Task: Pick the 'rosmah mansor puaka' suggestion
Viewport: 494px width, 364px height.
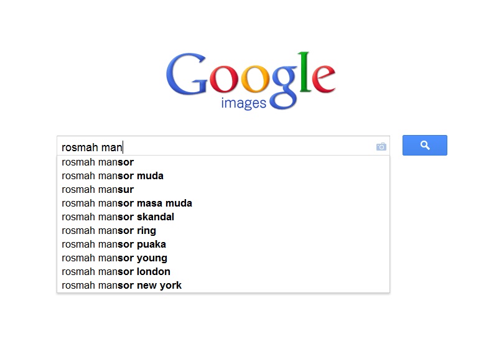Action: click(x=114, y=244)
